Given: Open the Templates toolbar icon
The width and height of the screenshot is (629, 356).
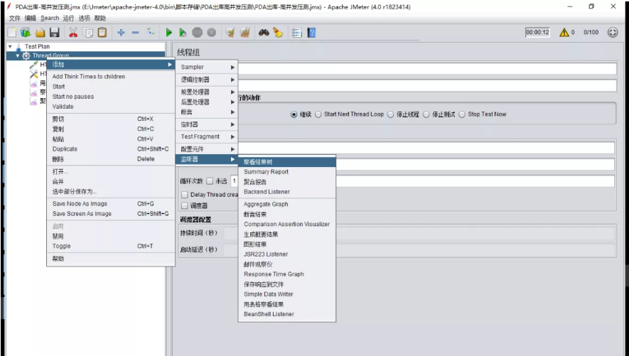Looking at the screenshot, I should click(26, 33).
